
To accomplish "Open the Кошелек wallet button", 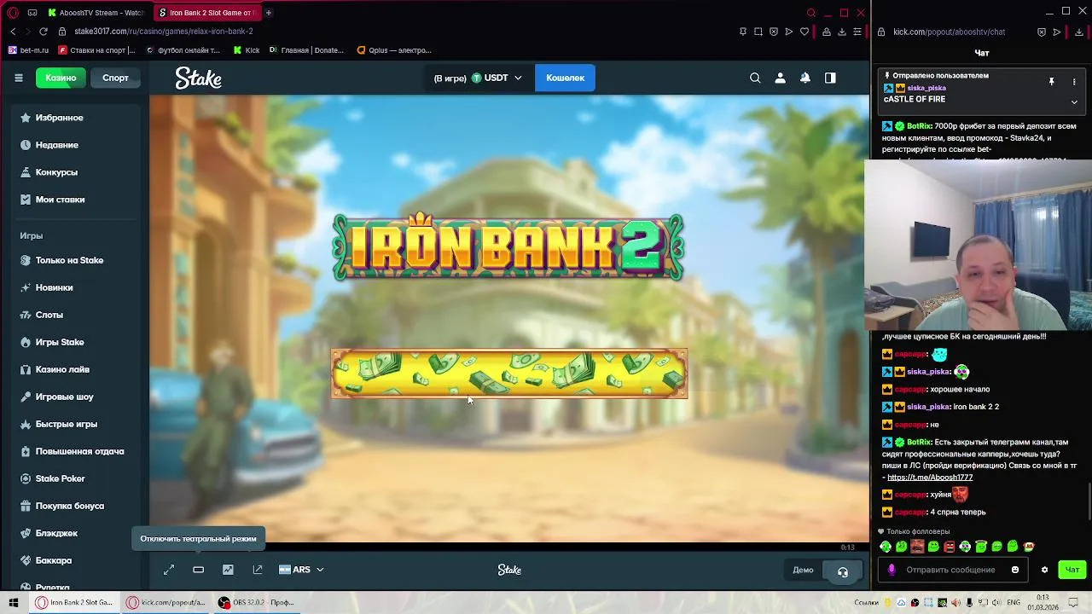I will pos(565,78).
